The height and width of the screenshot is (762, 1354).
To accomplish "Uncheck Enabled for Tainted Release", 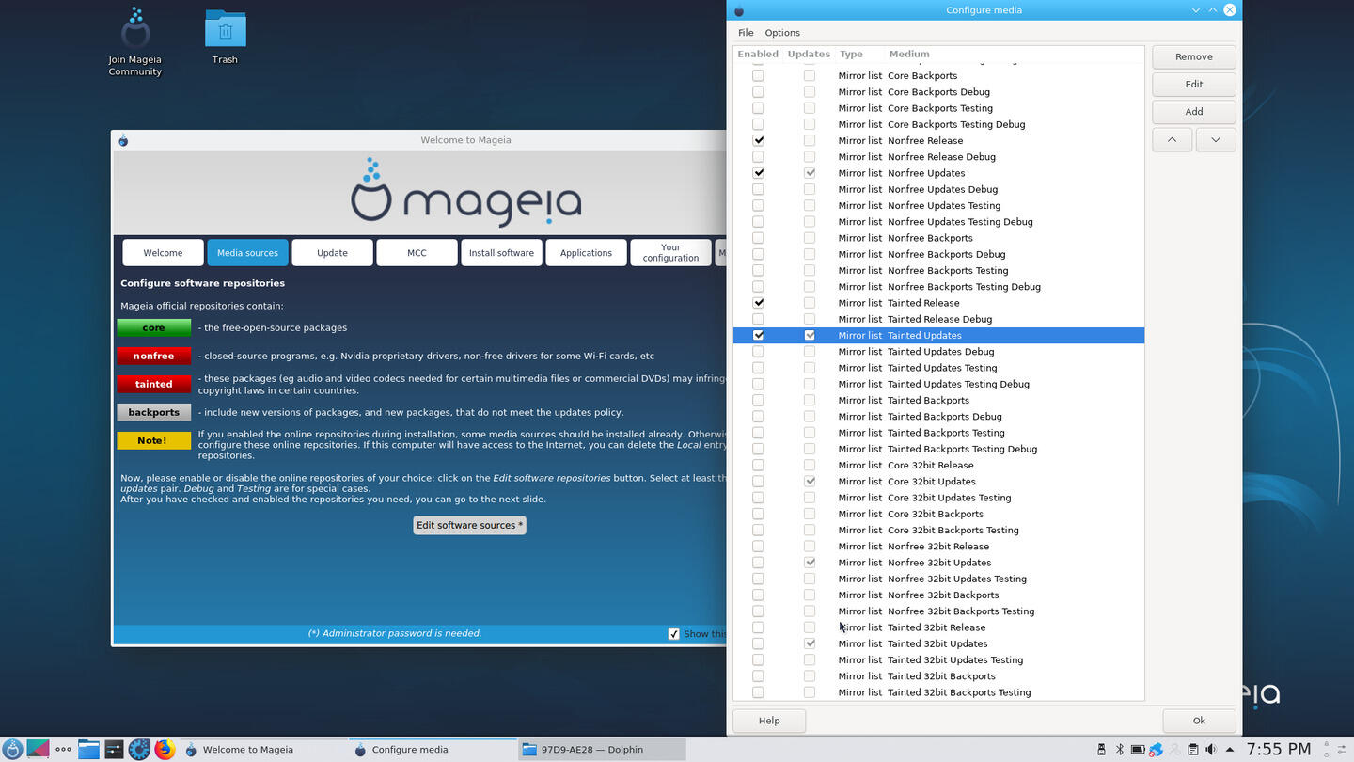I will [x=758, y=303].
